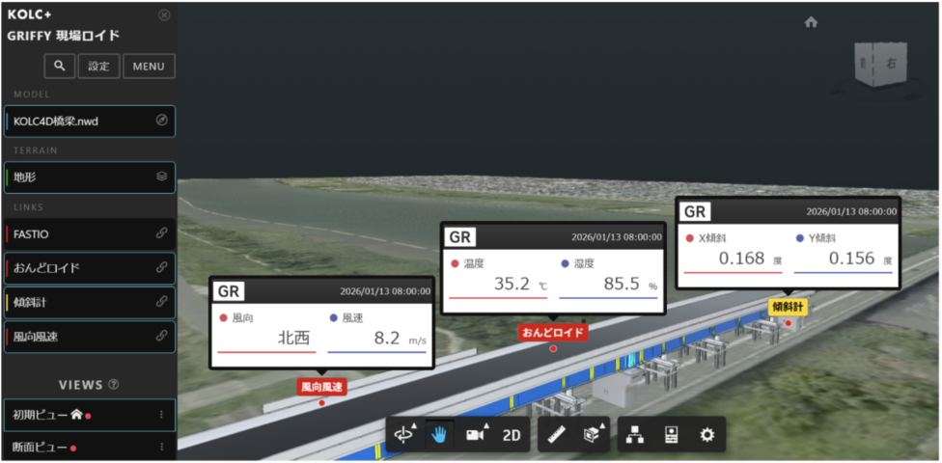942x463 pixels.
Task: Open the properties panel icon
Action: pos(672,435)
